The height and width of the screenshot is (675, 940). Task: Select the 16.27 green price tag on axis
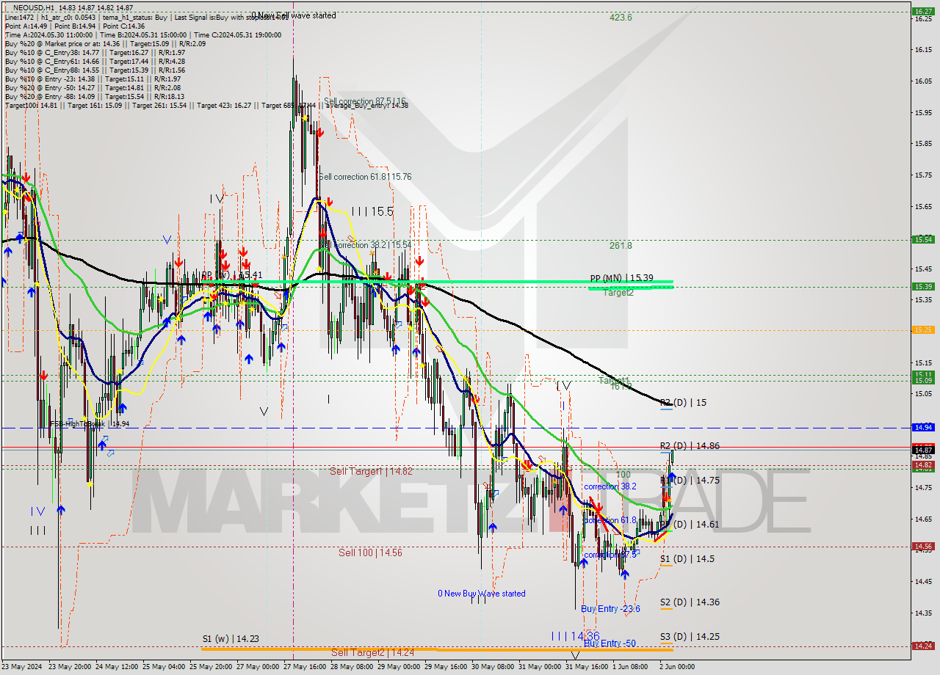tap(922, 11)
